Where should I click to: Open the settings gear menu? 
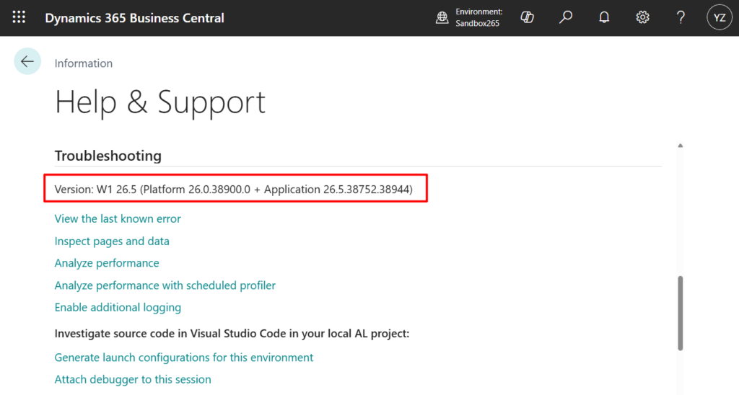point(642,17)
